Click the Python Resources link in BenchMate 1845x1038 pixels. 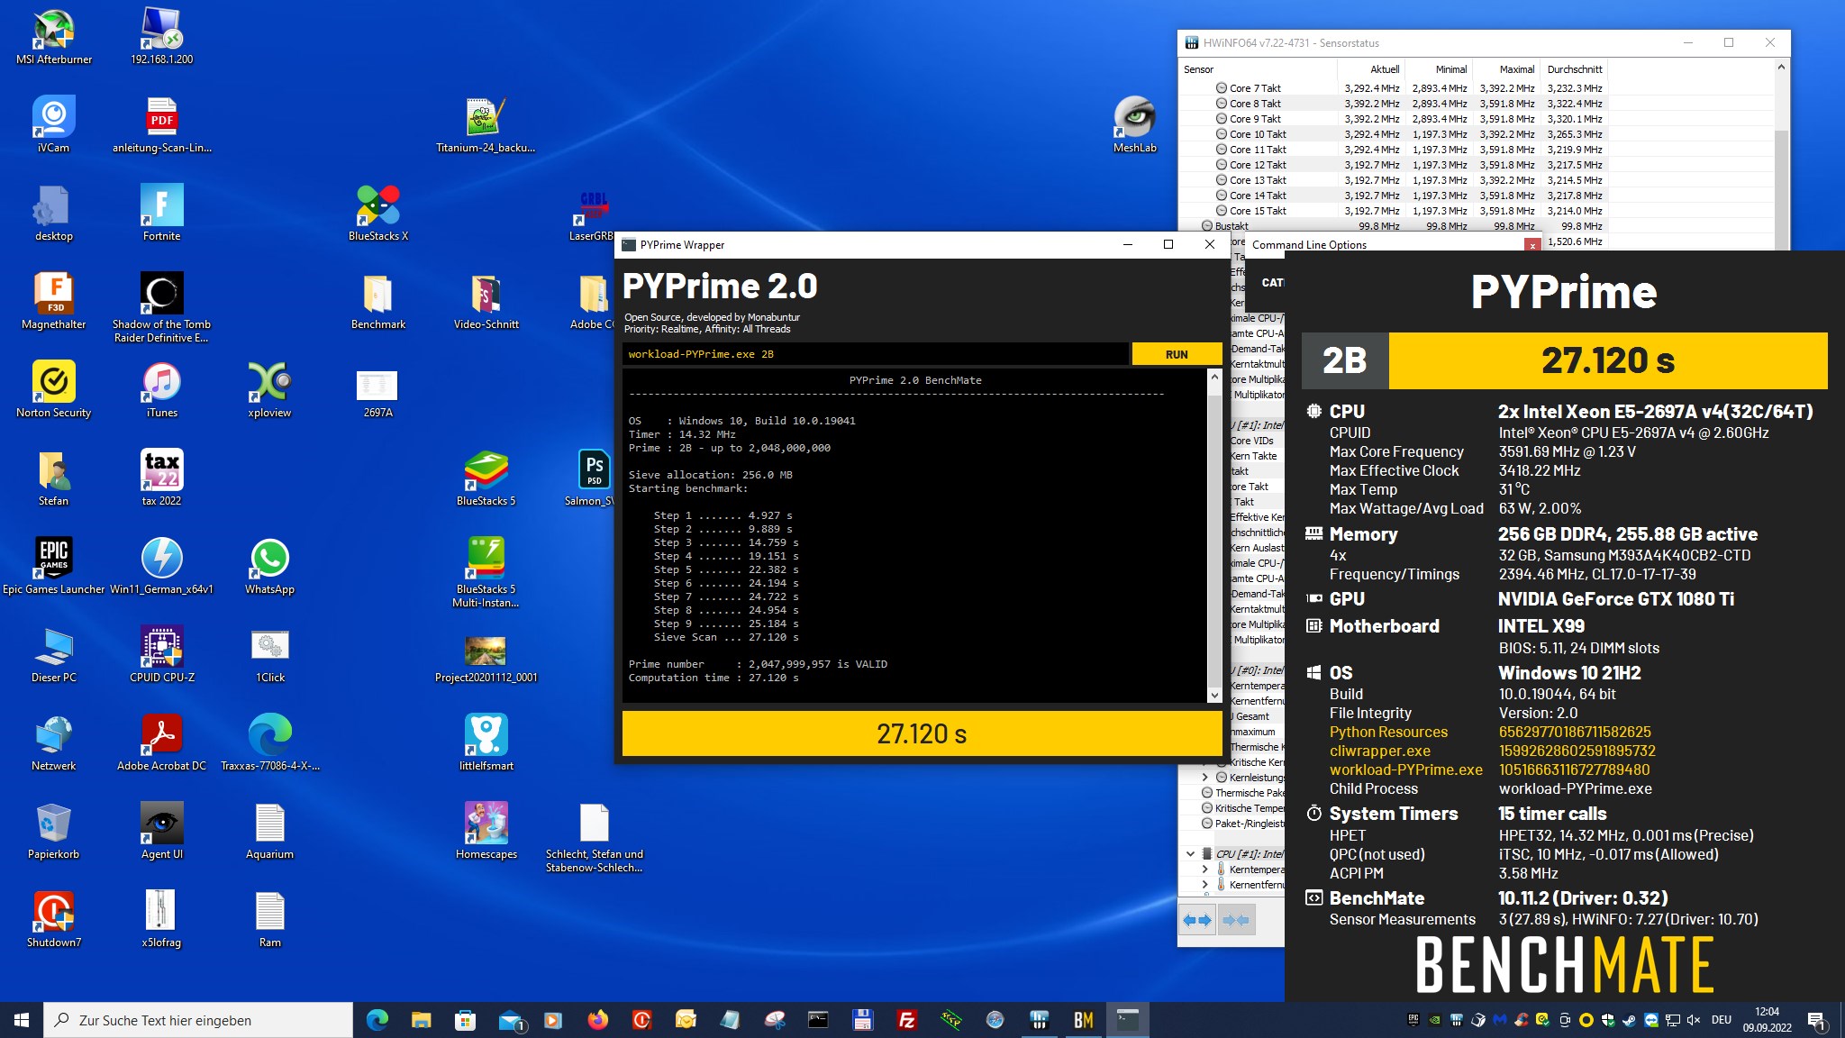[1388, 732]
